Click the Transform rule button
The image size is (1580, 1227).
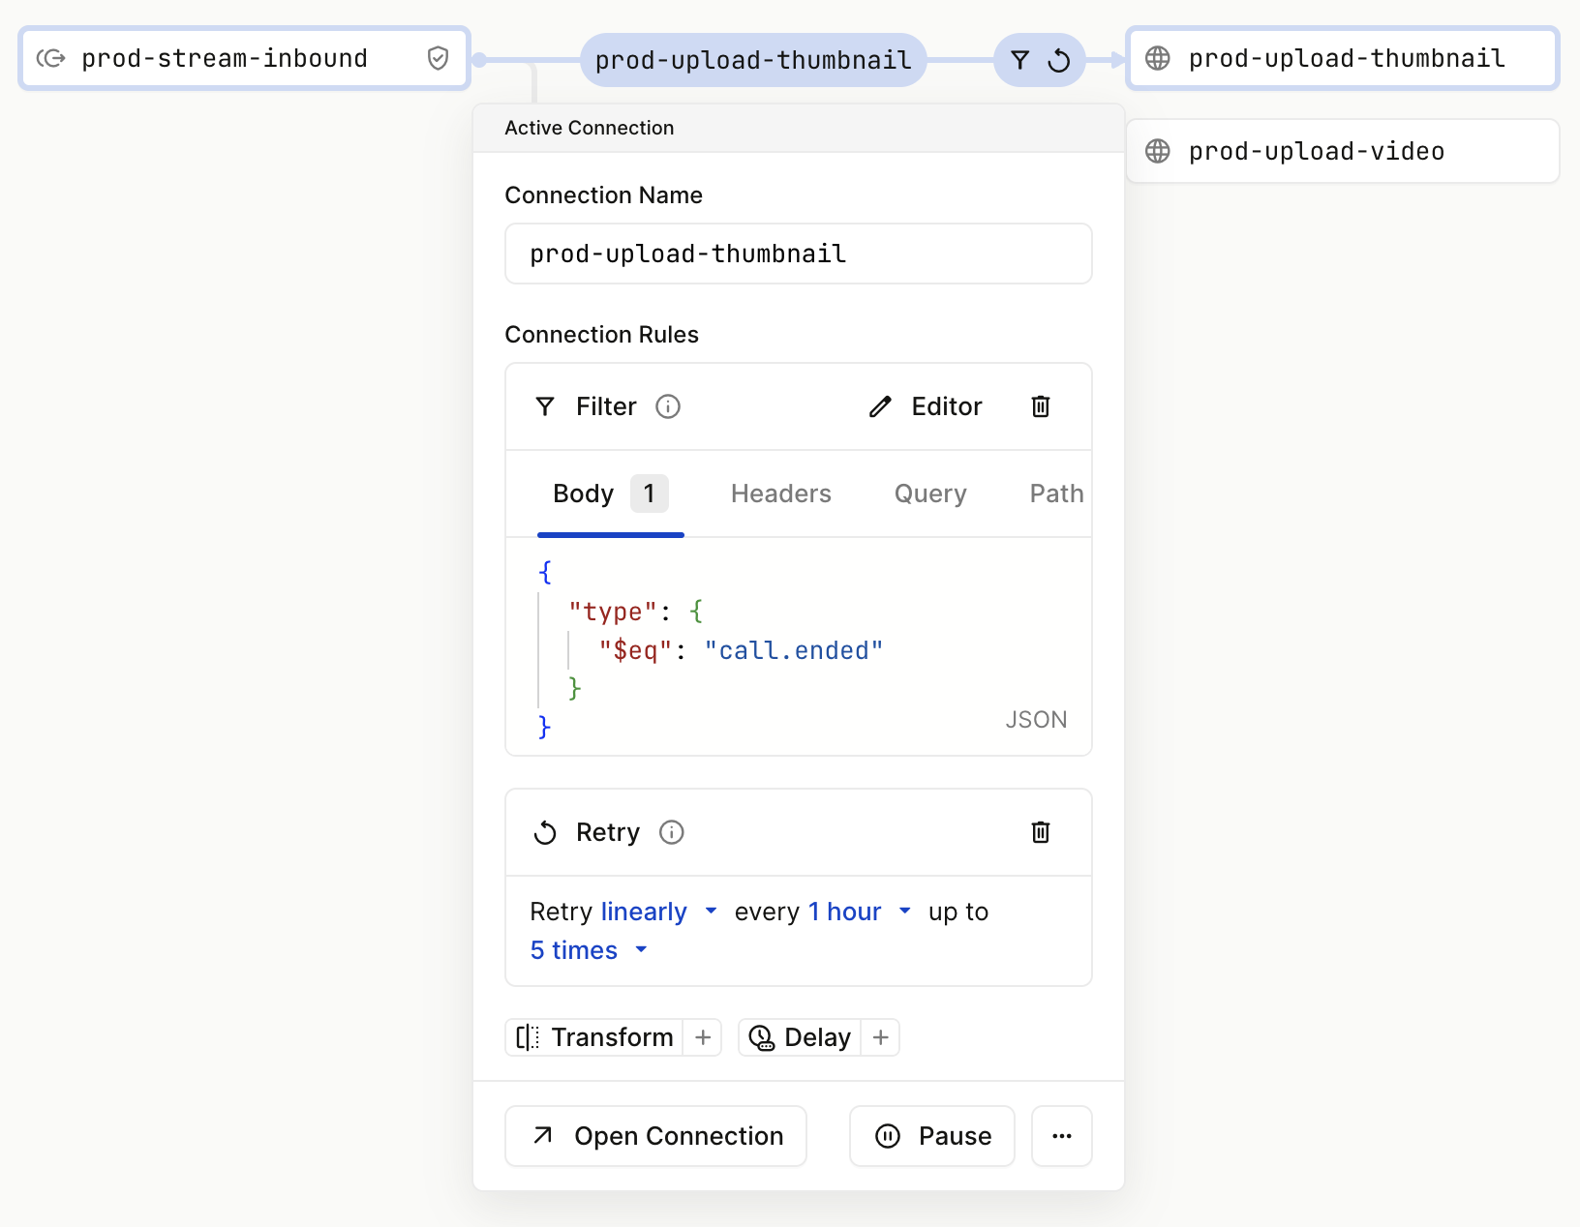[x=594, y=1037]
